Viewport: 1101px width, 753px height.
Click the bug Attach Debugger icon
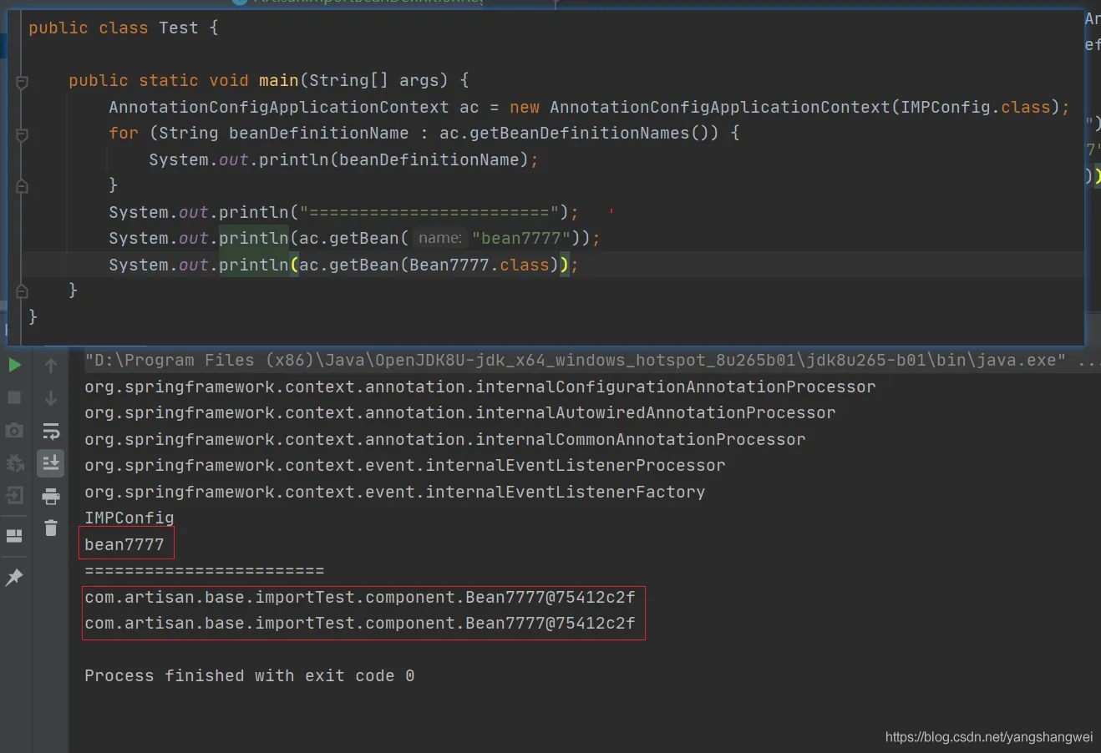14,462
